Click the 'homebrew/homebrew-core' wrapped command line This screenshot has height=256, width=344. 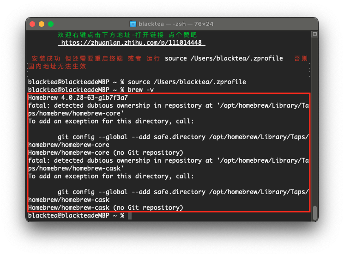point(69,145)
